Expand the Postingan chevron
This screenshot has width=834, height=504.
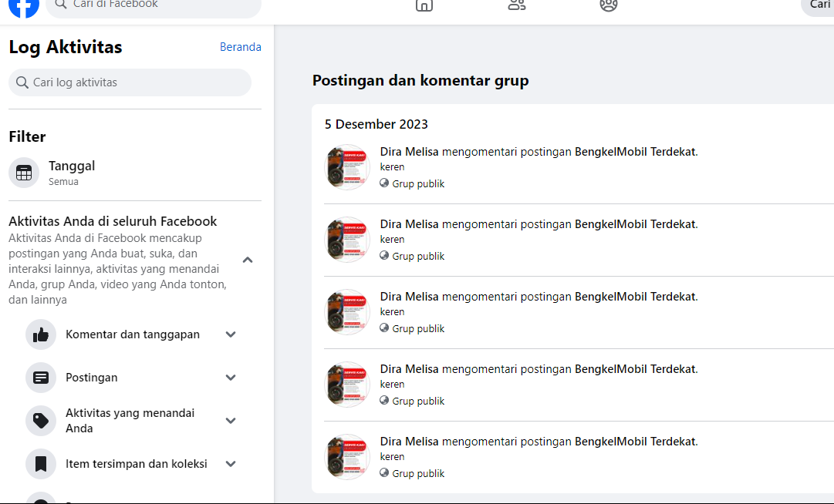(x=231, y=378)
